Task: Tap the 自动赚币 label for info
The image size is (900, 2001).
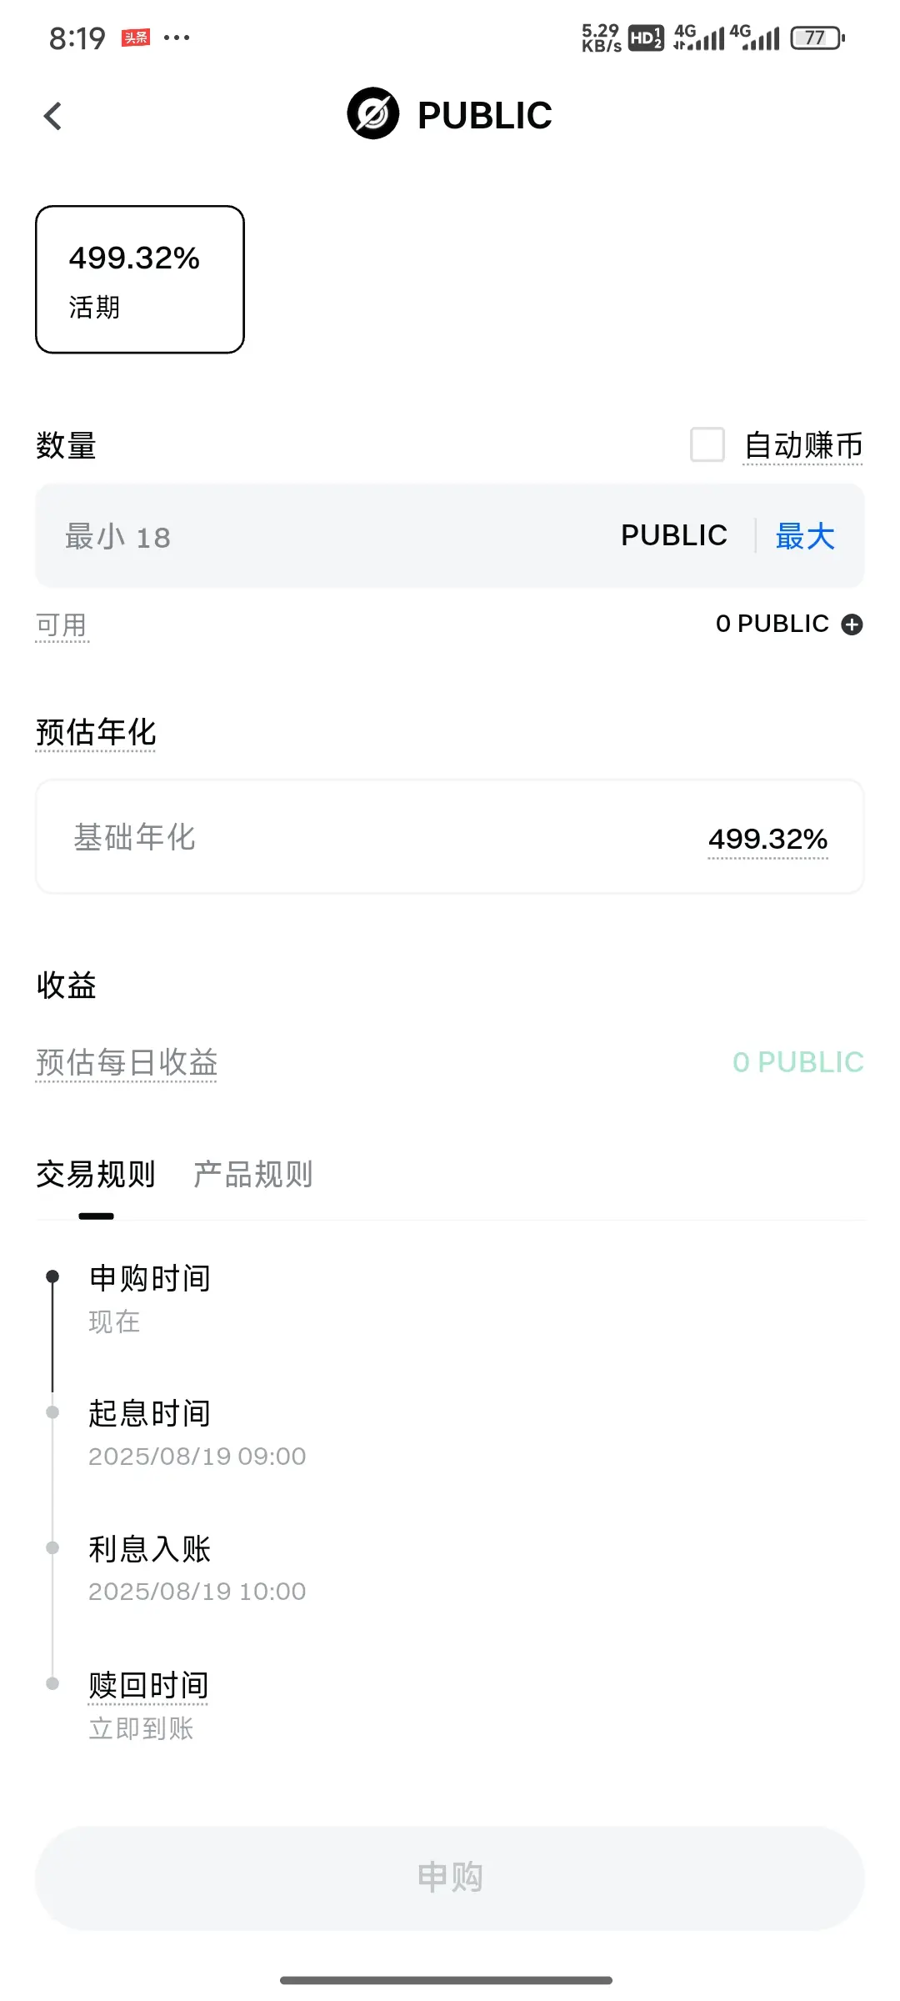Action: [x=803, y=445]
